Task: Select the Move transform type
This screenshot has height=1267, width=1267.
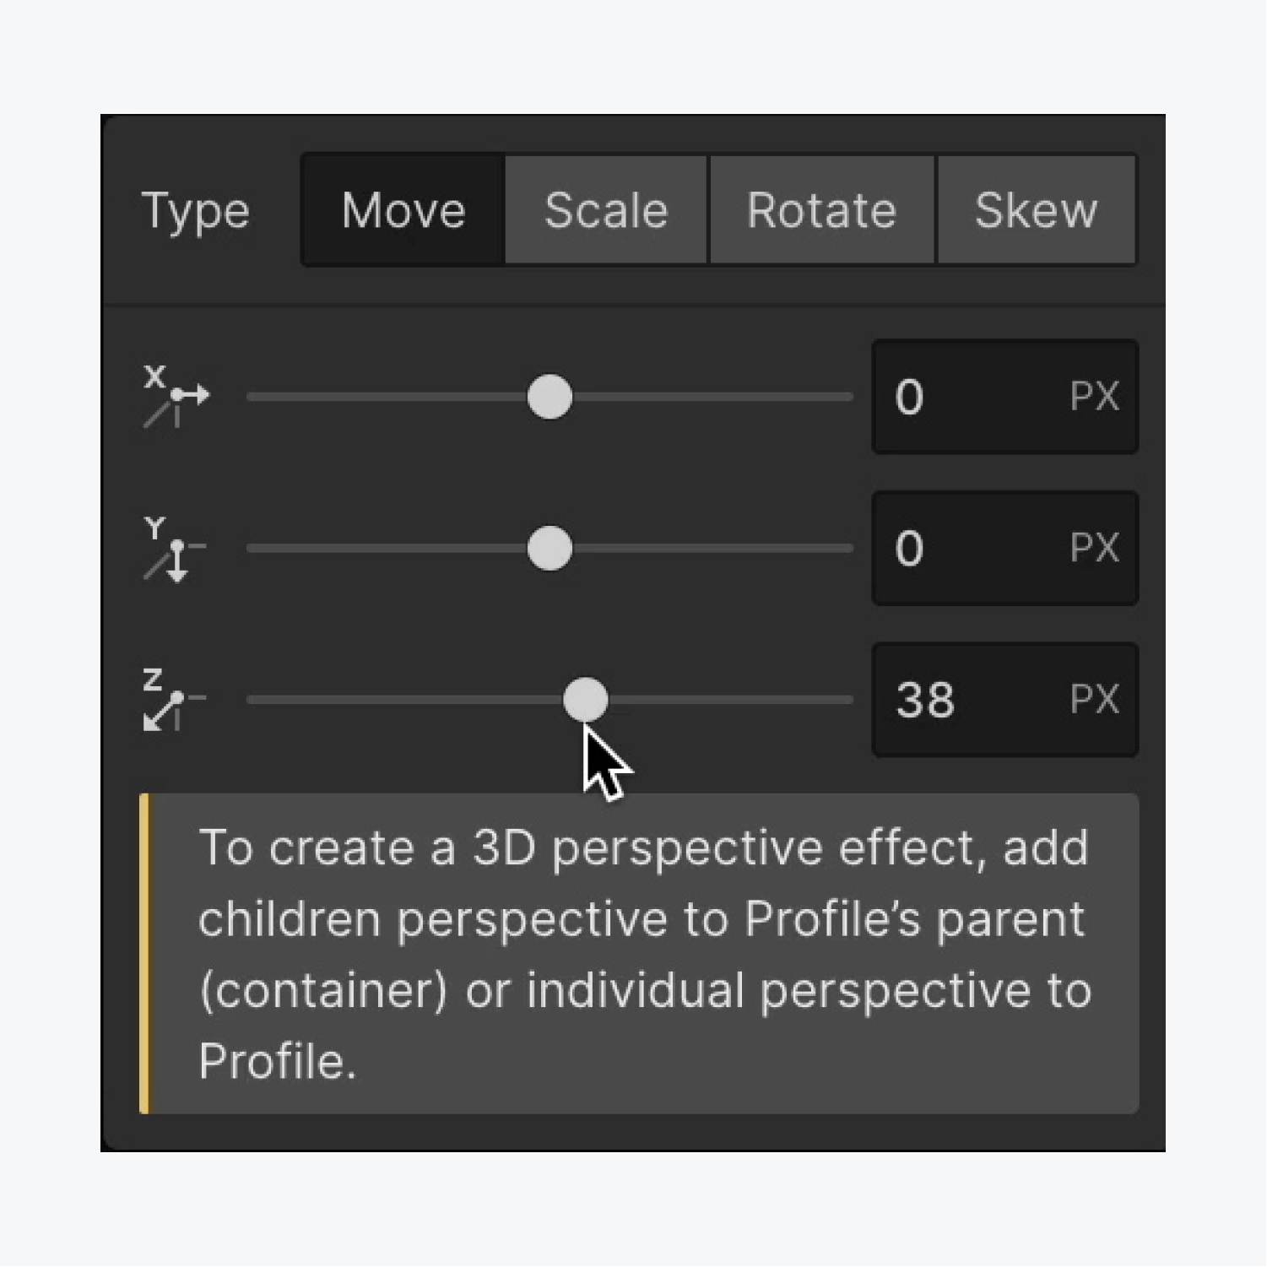Action: point(403,210)
